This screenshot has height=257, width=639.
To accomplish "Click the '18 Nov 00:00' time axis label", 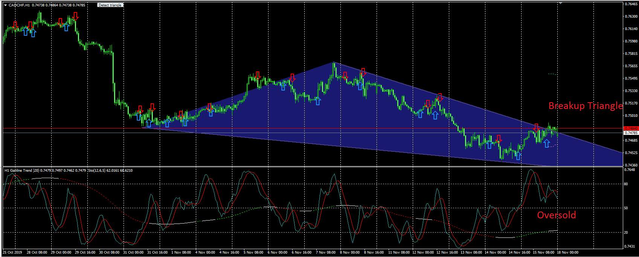I will coord(568,252).
